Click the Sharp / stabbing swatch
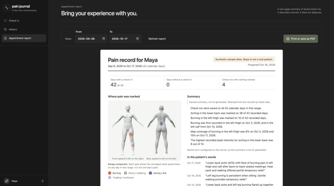Screen dimensions: 334x186 126,173
